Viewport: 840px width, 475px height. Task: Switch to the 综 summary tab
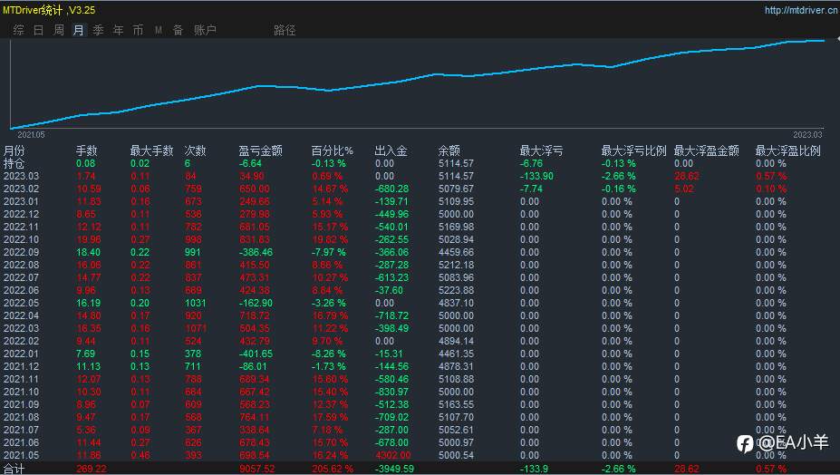tap(19, 30)
